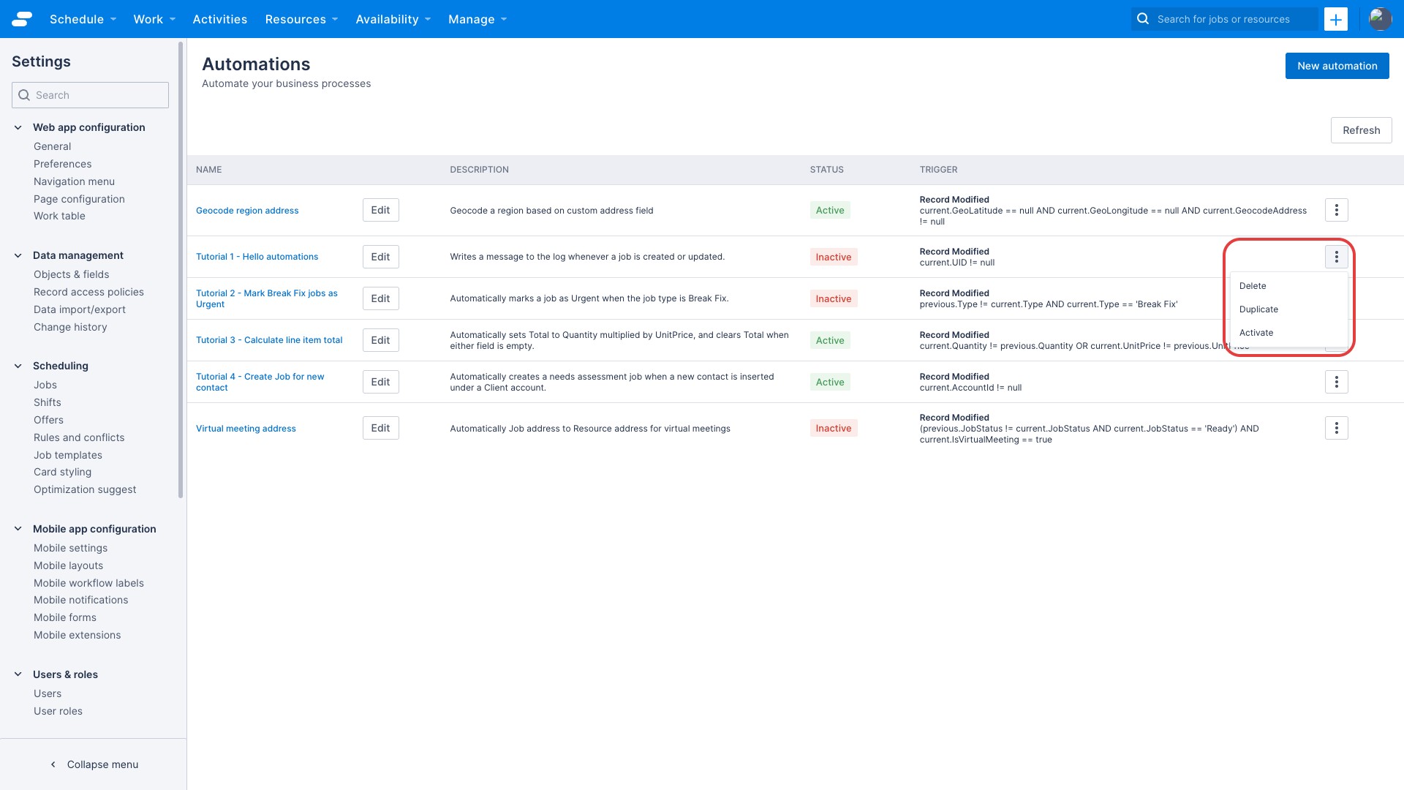Image resolution: width=1404 pixels, height=790 pixels.
Task: Open kebab menu for Virtual meeting address
Action: pyautogui.click(x=1336, y=428)
